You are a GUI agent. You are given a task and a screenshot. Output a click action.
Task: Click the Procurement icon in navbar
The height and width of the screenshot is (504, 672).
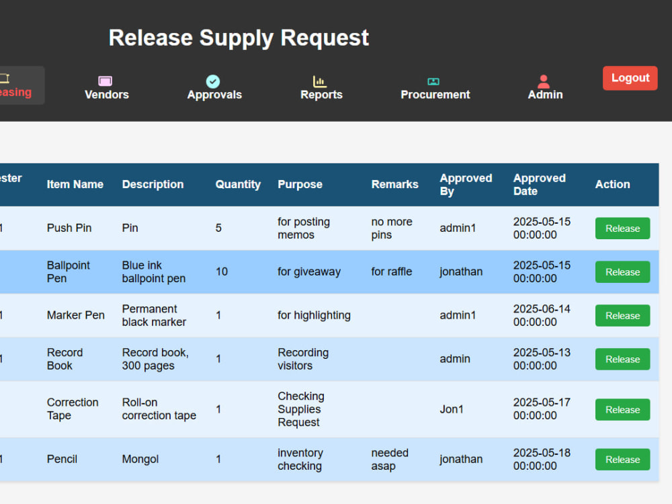pyautogui.click(x=433, y=81)
